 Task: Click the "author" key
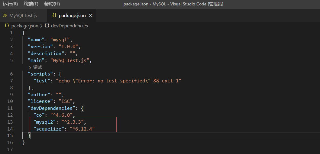click(x=39, y=94)
